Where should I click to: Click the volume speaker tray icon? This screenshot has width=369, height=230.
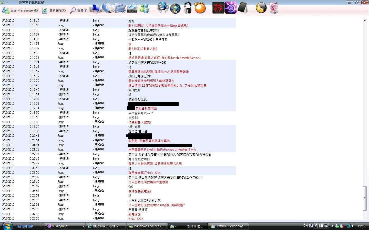(353, 226)
